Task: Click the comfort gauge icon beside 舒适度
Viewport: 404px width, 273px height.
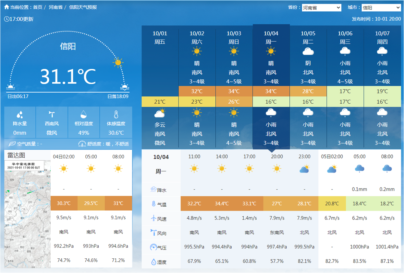Action: pos(82,144)
